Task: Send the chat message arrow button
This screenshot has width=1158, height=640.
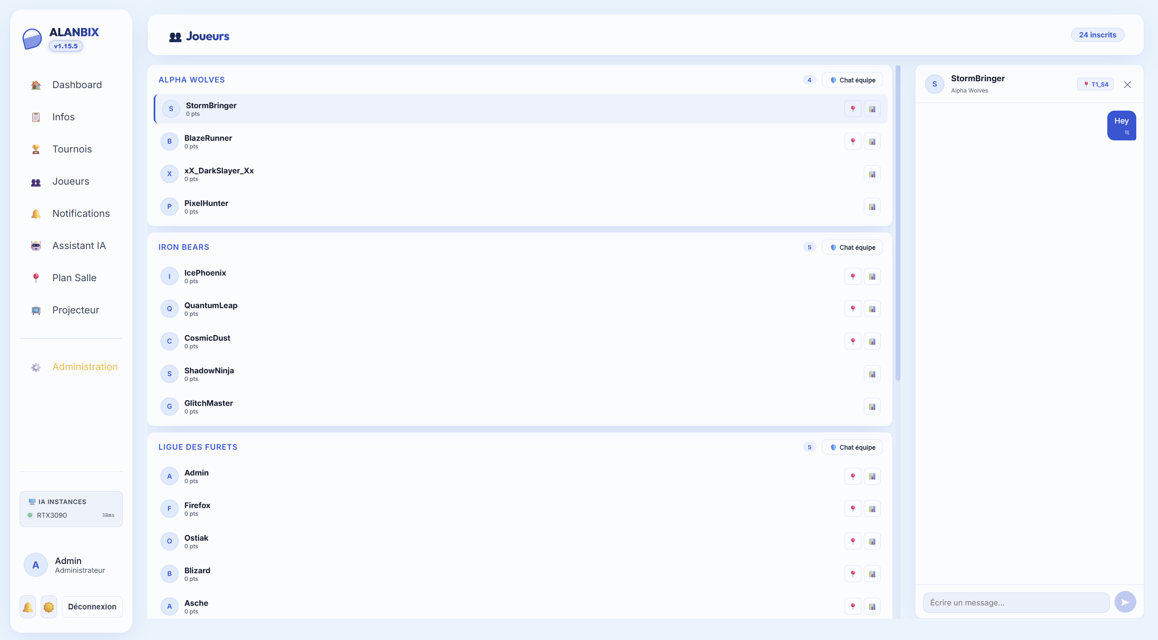Action: [x=1125, y=602]
